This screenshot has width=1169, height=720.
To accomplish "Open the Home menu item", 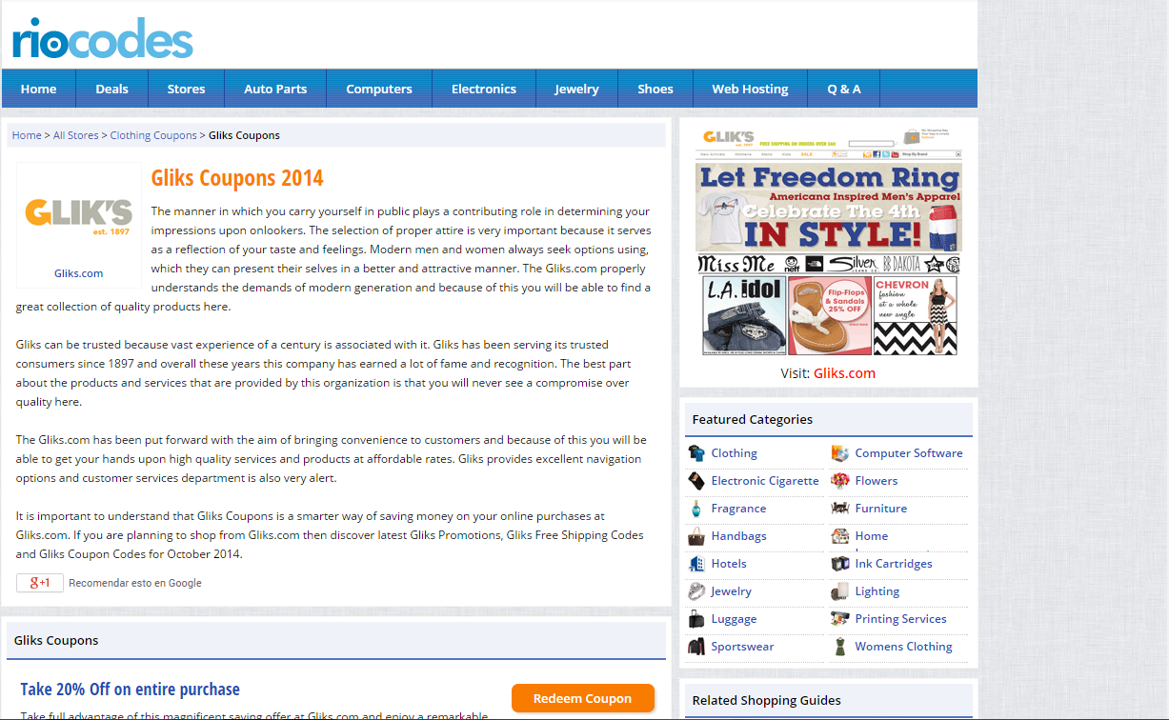I will click(x=39, y=89).
